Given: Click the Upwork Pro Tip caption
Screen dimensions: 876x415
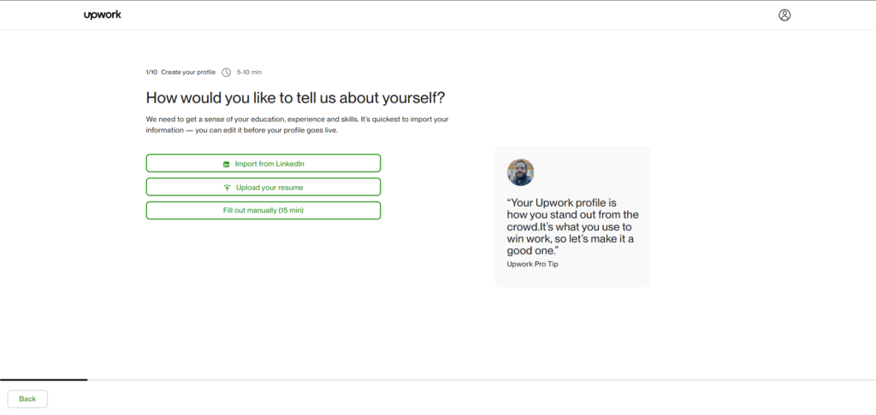Looking at the screenshot, I should coord(532,264).
